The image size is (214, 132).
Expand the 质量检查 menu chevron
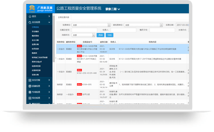pyautogui.click(x=49, y=86)
